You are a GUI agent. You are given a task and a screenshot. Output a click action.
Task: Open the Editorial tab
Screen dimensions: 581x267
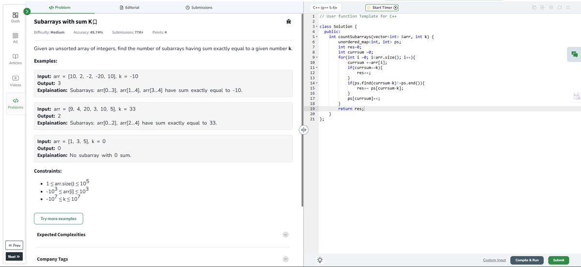tap(129, 8)
